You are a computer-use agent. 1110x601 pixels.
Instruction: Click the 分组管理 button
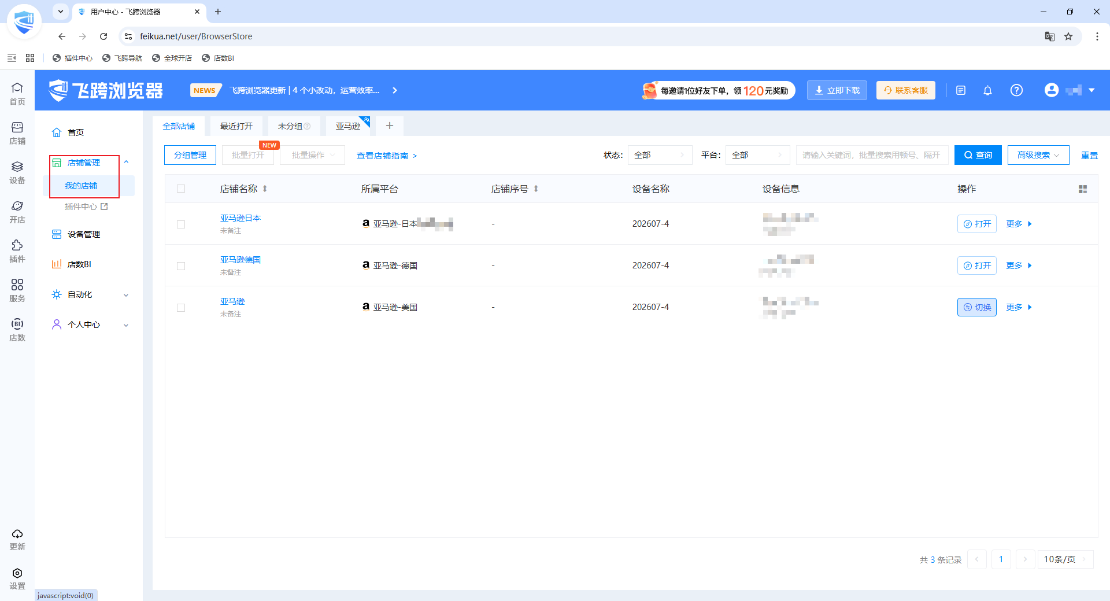[x=190, y=155]
